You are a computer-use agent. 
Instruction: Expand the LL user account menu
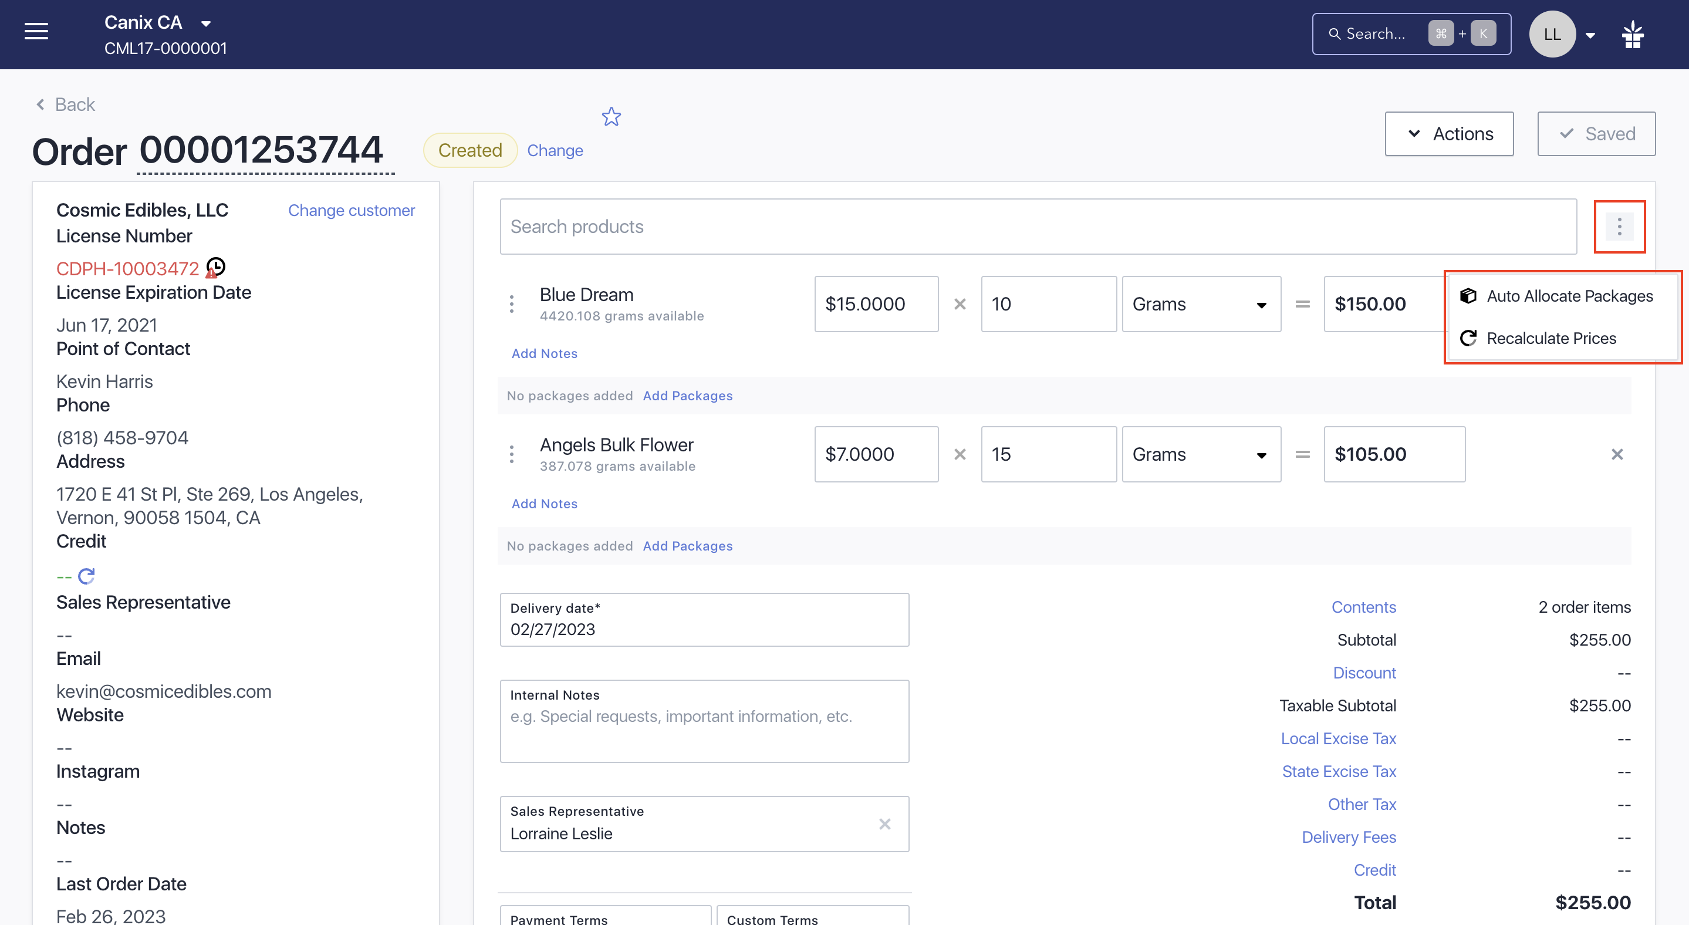point(1590,35)
